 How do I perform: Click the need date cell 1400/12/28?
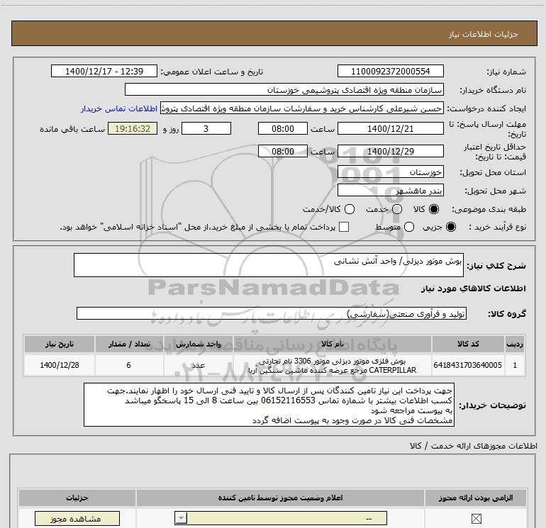pyautogui.click(x=59, y=365)
